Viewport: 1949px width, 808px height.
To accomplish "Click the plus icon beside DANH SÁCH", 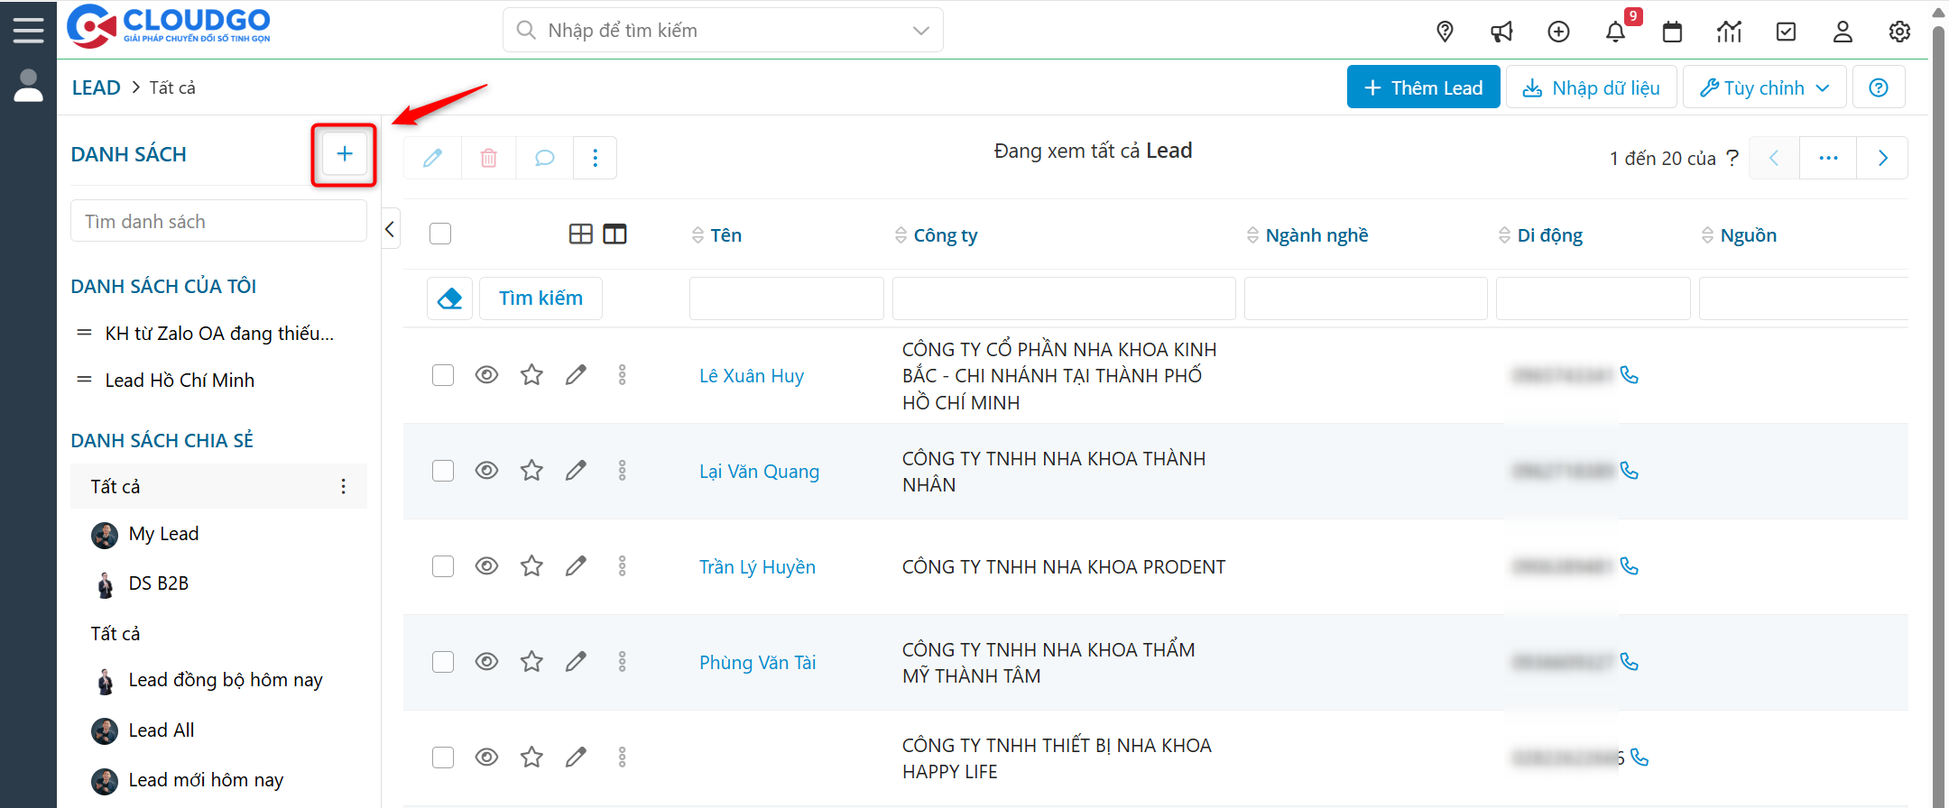I will coord(344,154).
